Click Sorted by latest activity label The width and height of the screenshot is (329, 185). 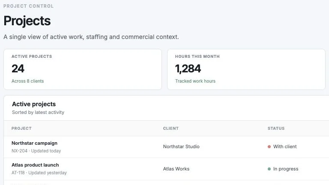(38, 112)
